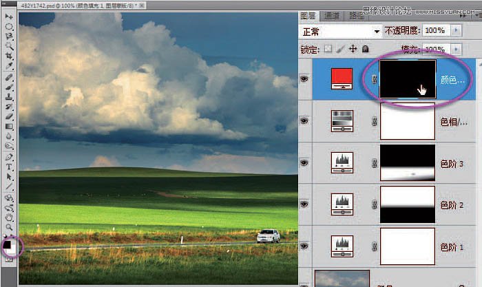Select the Gradient tool
The image size is (482, 287).
(x=9, y=127)
